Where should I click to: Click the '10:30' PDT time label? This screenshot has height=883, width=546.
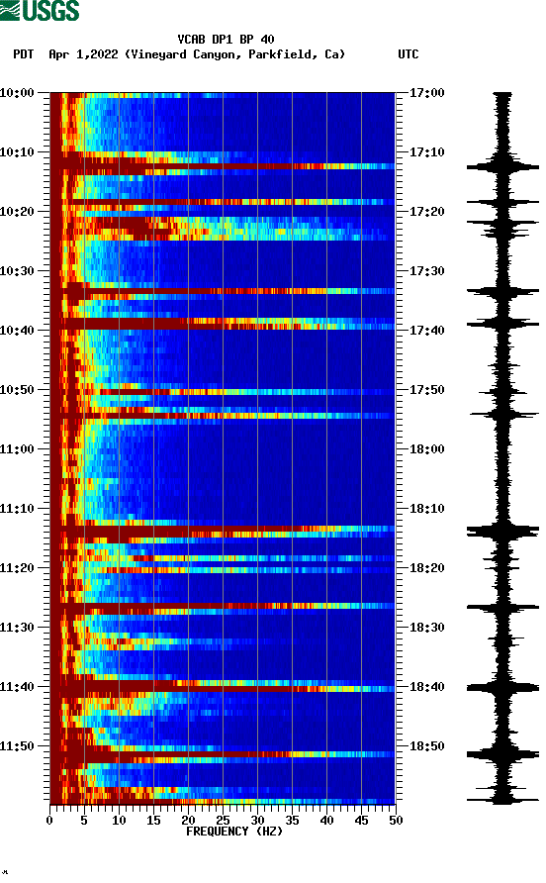[x=18, y=271]
